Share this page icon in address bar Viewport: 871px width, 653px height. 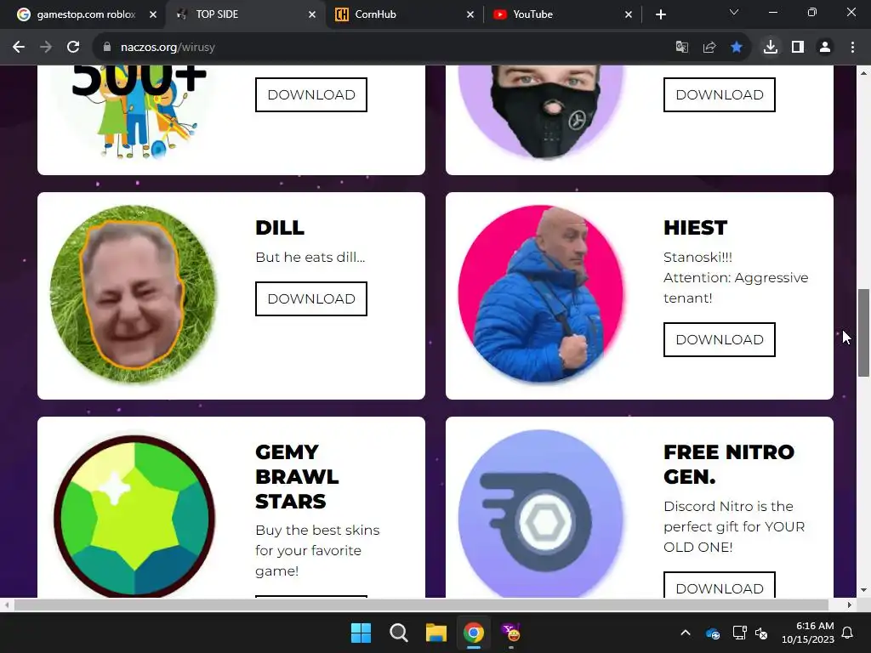709,48
